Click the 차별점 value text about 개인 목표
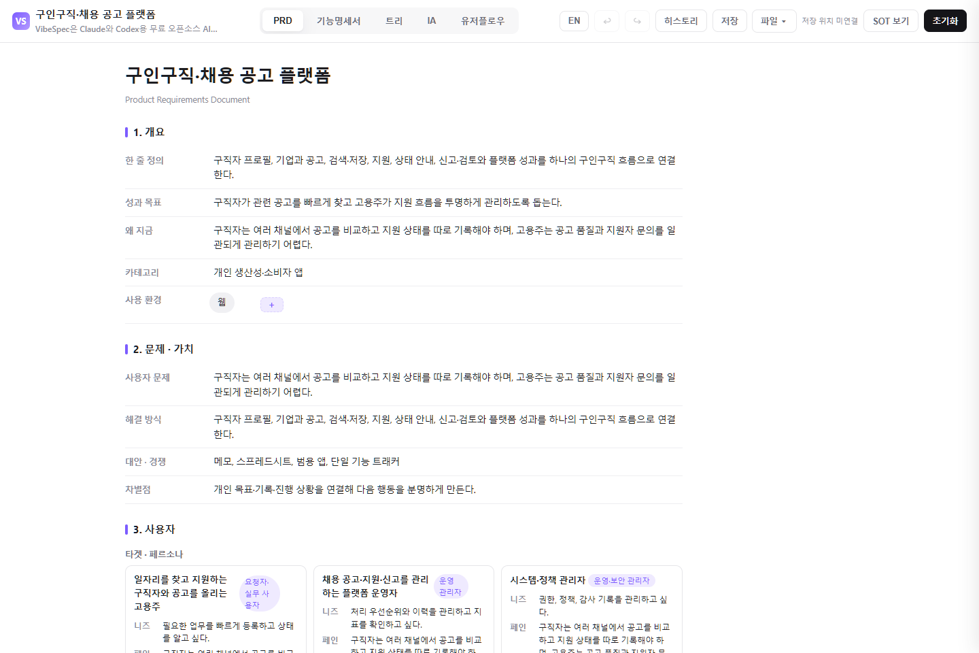This screenshot has height=653, width=979. (x=345, y=490)
